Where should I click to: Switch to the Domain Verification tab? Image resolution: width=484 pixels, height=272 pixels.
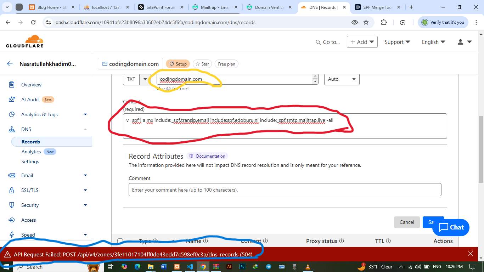[x=269, y=7]
